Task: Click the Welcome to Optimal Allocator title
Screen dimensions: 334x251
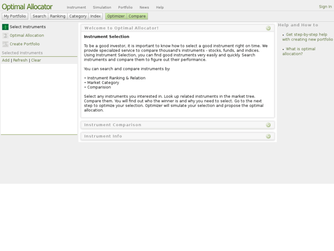Action: coord(121,28)
